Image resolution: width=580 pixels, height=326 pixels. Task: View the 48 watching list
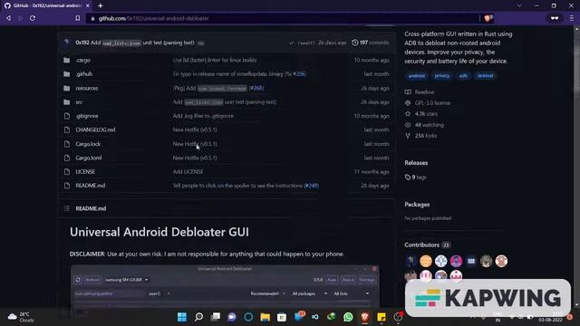[425, 125]
